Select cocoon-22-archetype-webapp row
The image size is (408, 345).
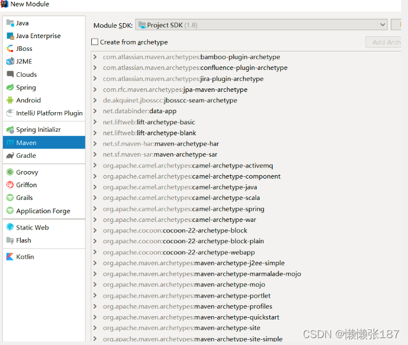pos(246,253)
